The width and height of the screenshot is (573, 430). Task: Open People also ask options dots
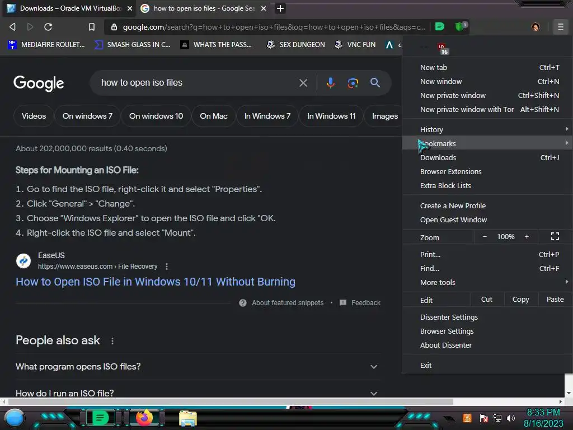112,341
